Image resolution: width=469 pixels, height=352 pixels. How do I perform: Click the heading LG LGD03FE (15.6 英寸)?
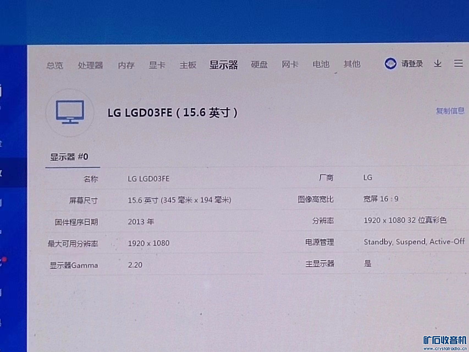173,112
